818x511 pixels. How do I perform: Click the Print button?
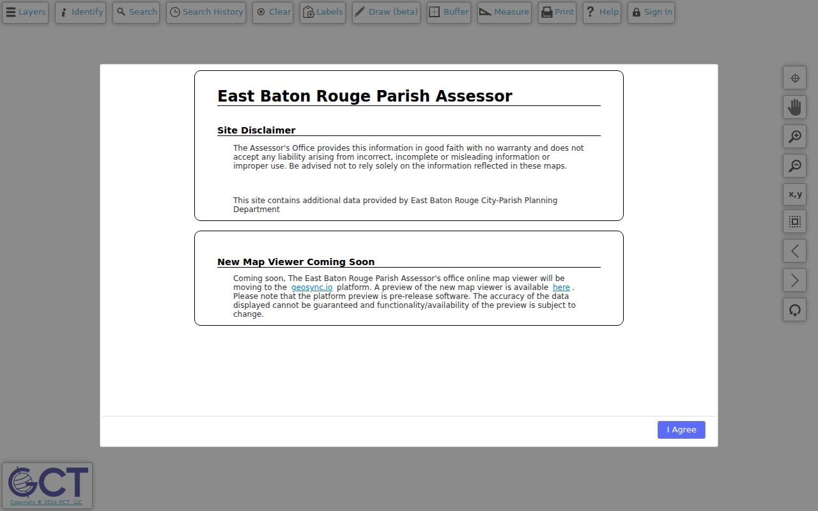(x=557, y=12)
